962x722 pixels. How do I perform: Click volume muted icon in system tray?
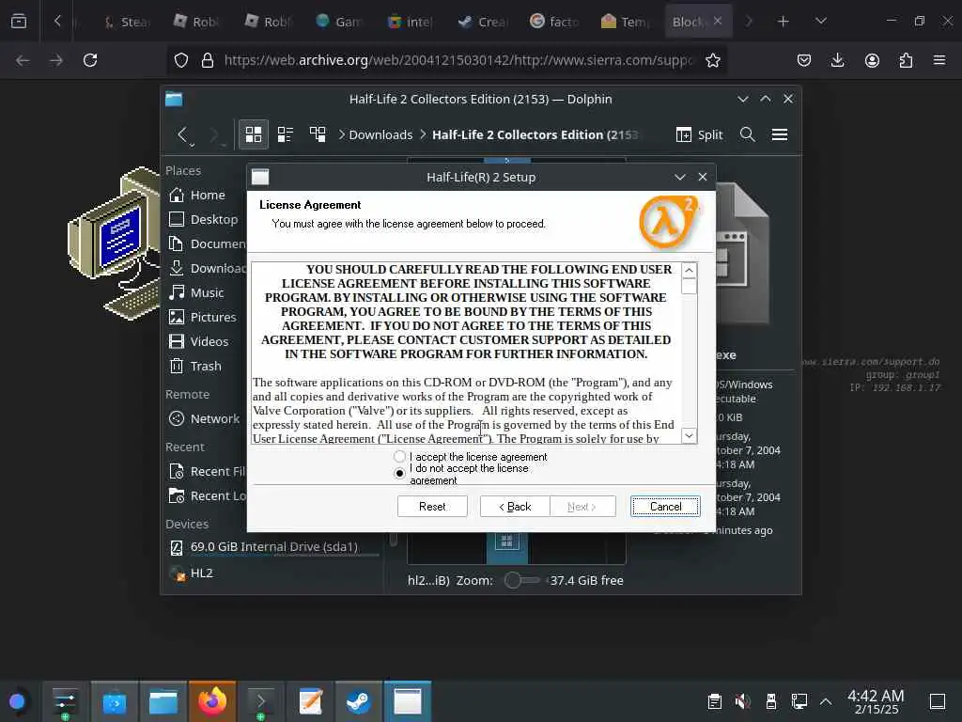point(742,701)
